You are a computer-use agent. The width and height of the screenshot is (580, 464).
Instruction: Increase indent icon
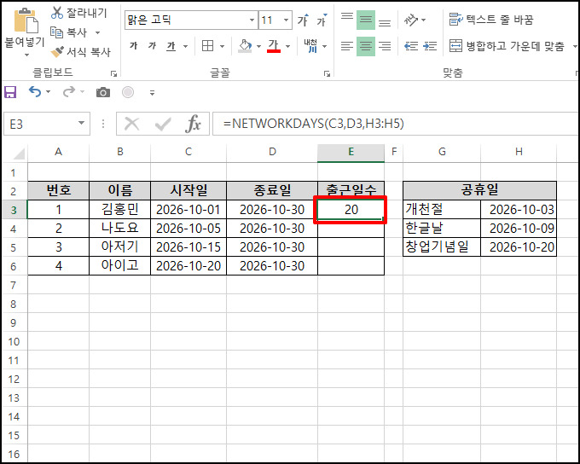[x=430, y=46]
